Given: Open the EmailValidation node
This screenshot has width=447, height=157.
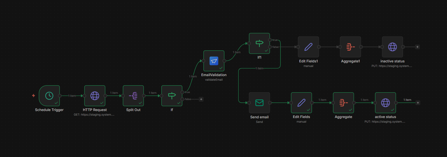Looking at the screenshot, I should coord(214,61).
